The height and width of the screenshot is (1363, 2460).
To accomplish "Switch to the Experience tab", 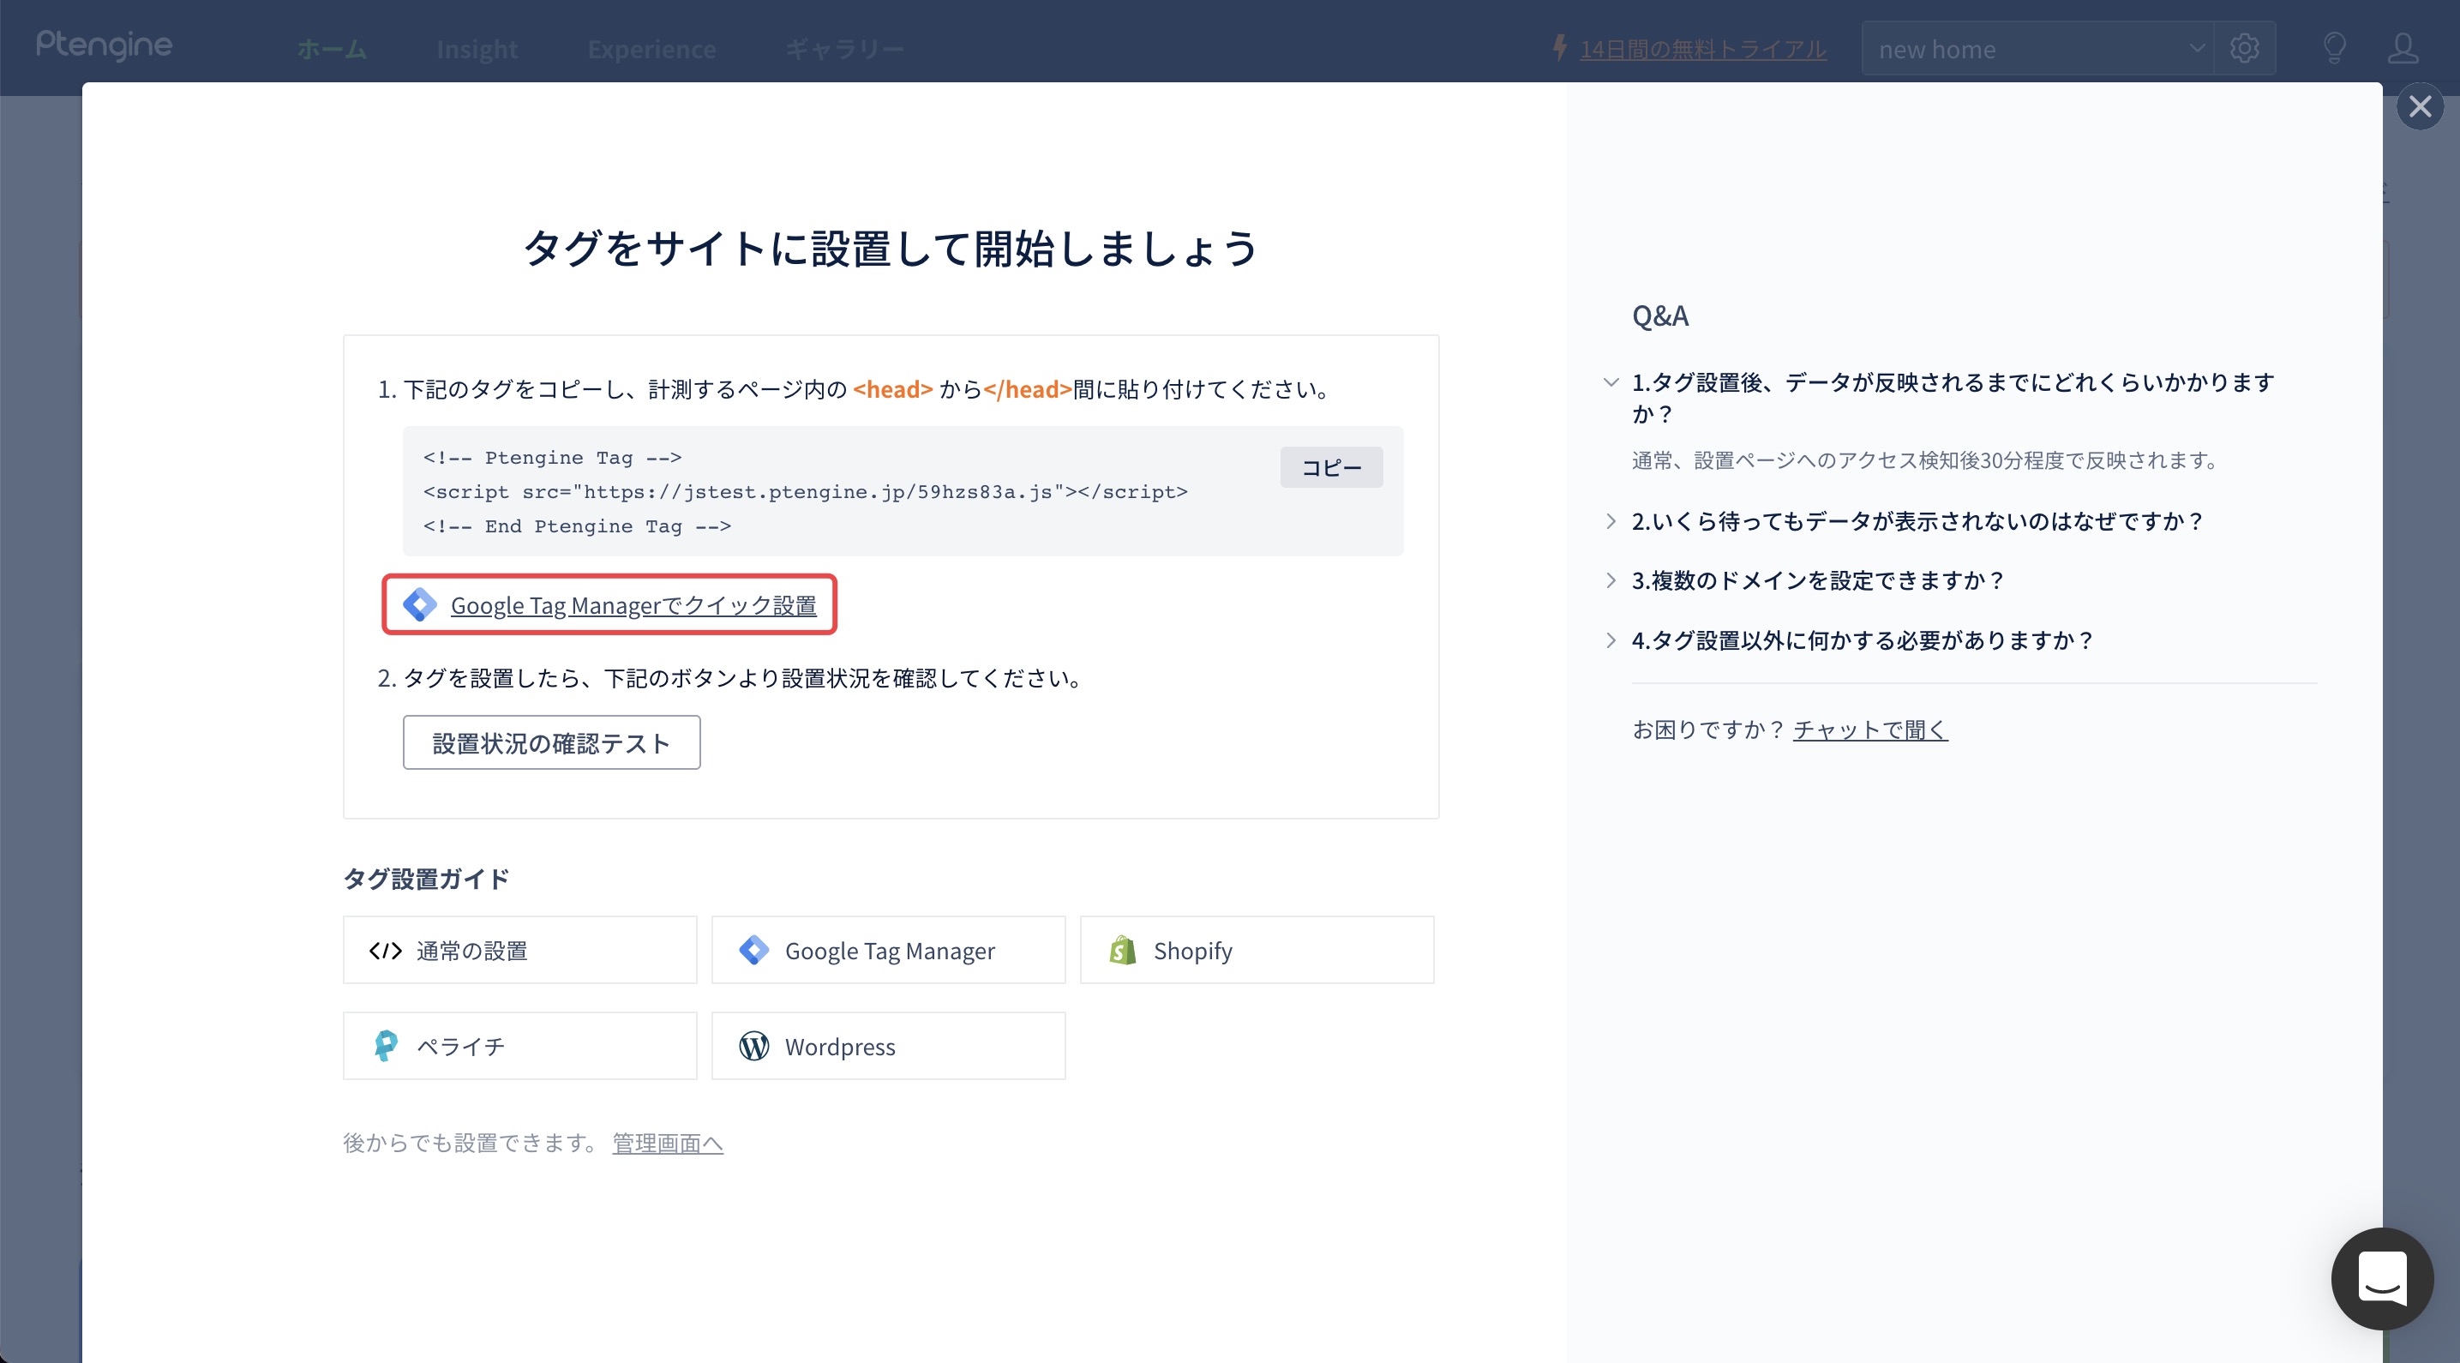I will (x=651, y=49).
